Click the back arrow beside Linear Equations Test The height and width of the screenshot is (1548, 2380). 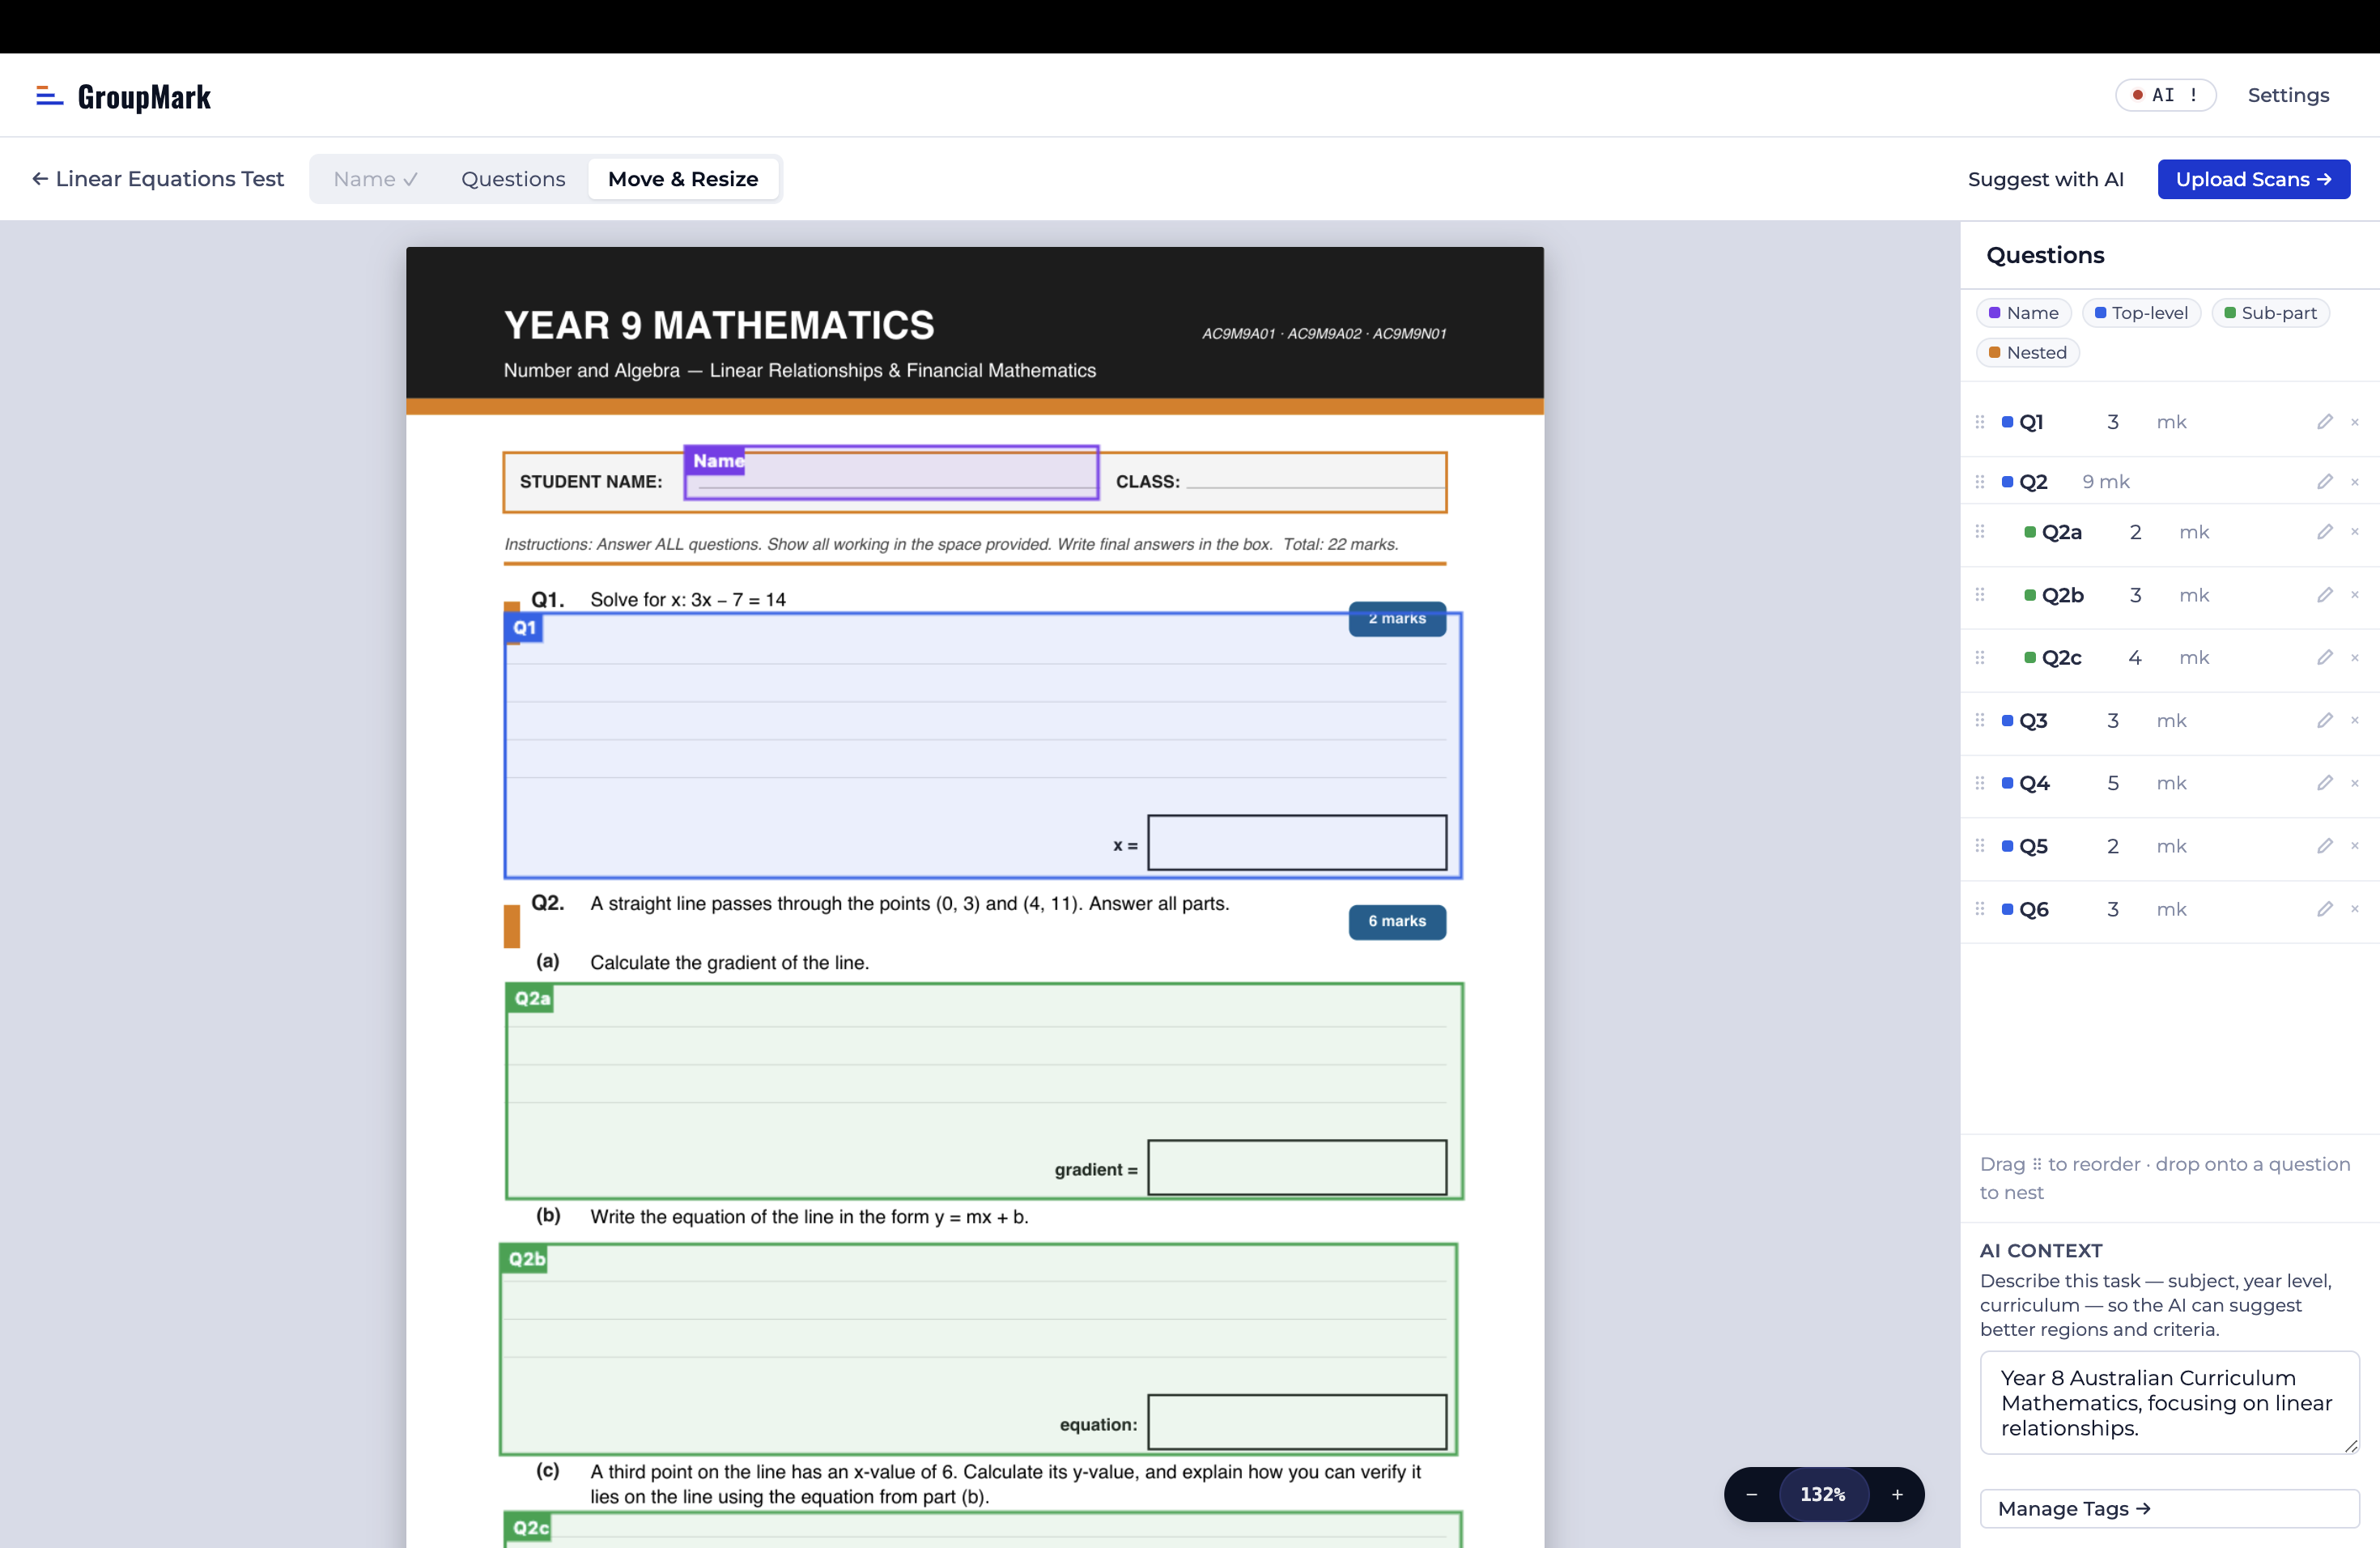[39, 178]
